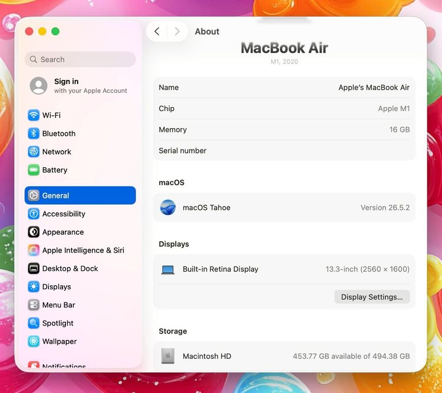The height and width of the screenshot is (393, 442).
Task: Click the Desktop & Dock icon
Action: [x=34, y=268]
